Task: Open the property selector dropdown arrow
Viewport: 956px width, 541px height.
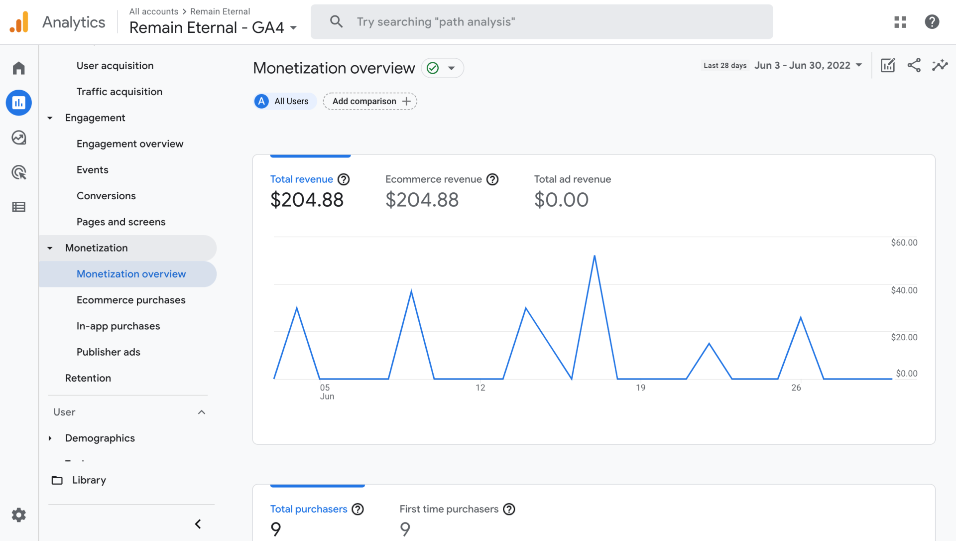Action: [294, 28]
